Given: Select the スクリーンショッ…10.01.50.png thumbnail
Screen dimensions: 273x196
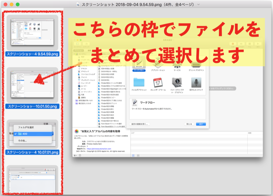Looking at the screenshot, I should 32,85.
